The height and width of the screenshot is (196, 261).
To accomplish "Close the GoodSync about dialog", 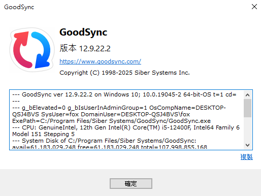I will click(x=254, y=7).
